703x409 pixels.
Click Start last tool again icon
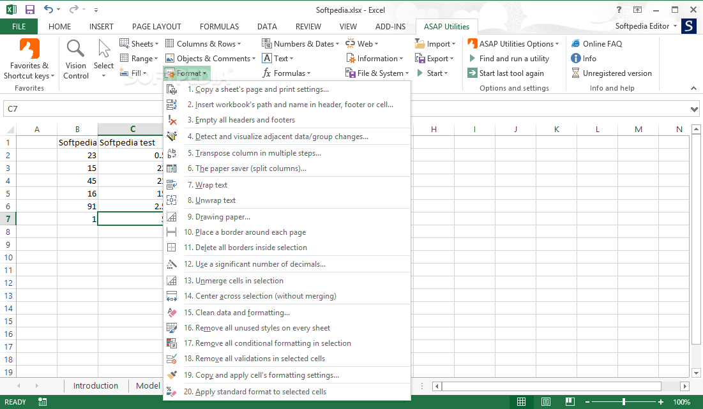coord(472,73)
